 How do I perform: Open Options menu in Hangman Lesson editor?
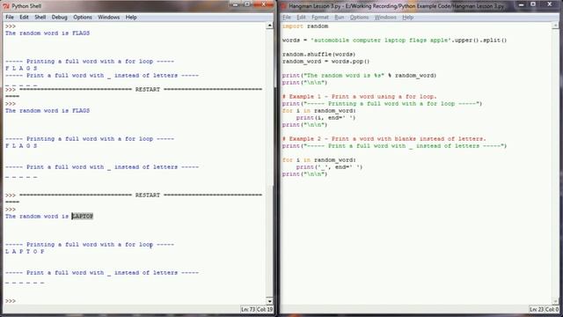(x=360, y=18)
